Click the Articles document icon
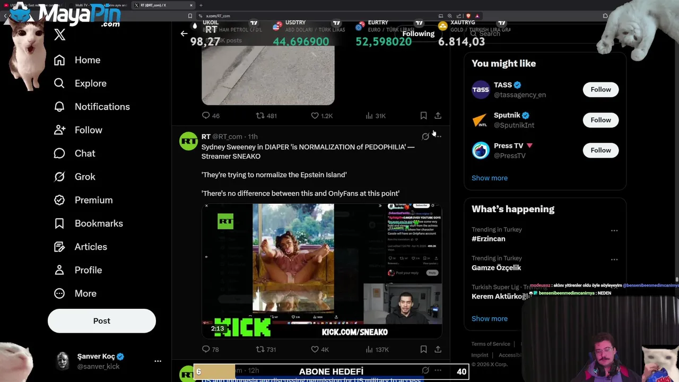The image size is (679, 382). tap(59, 247)
